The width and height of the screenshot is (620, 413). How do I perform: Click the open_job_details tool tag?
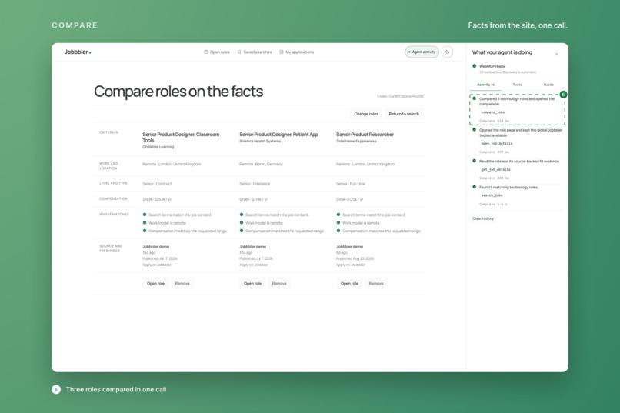pyautogui.click(x=497, y=144)
